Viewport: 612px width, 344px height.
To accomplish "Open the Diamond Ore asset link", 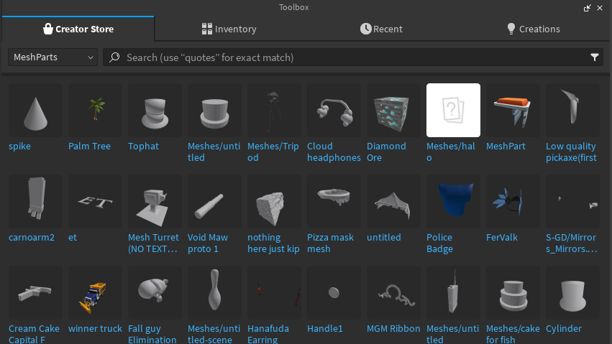I will pyautogui.click(x=386, y=152).
